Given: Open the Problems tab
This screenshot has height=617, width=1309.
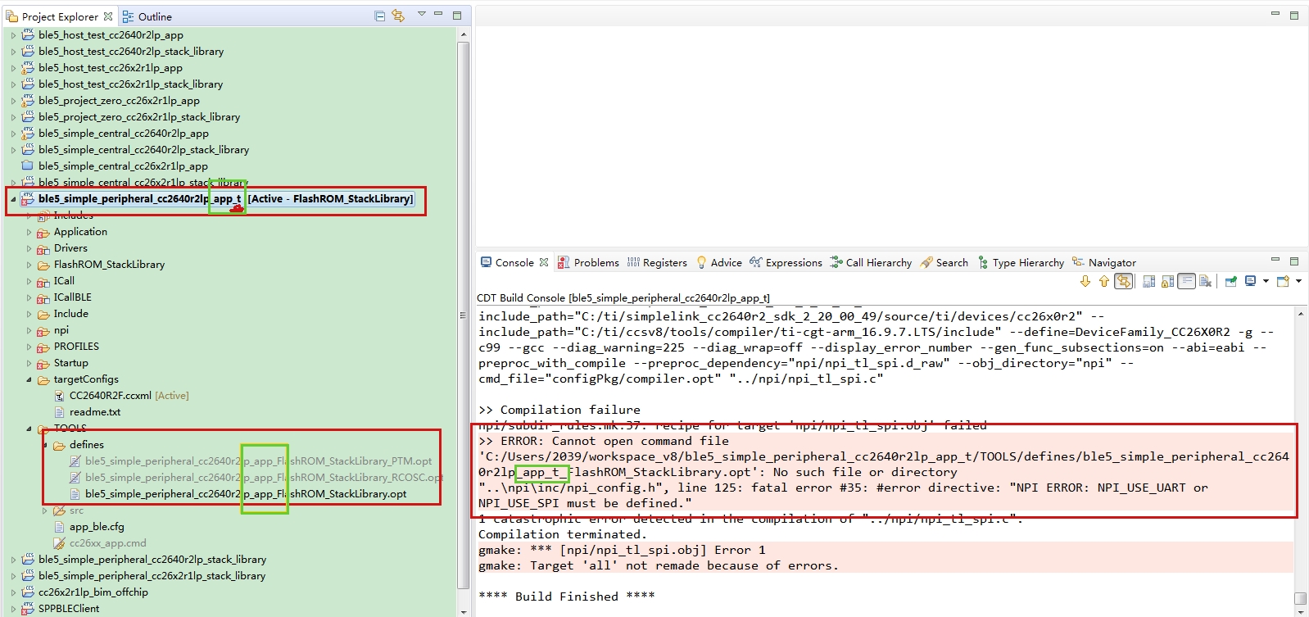Looking at the screenshot, I should (588, 262).
